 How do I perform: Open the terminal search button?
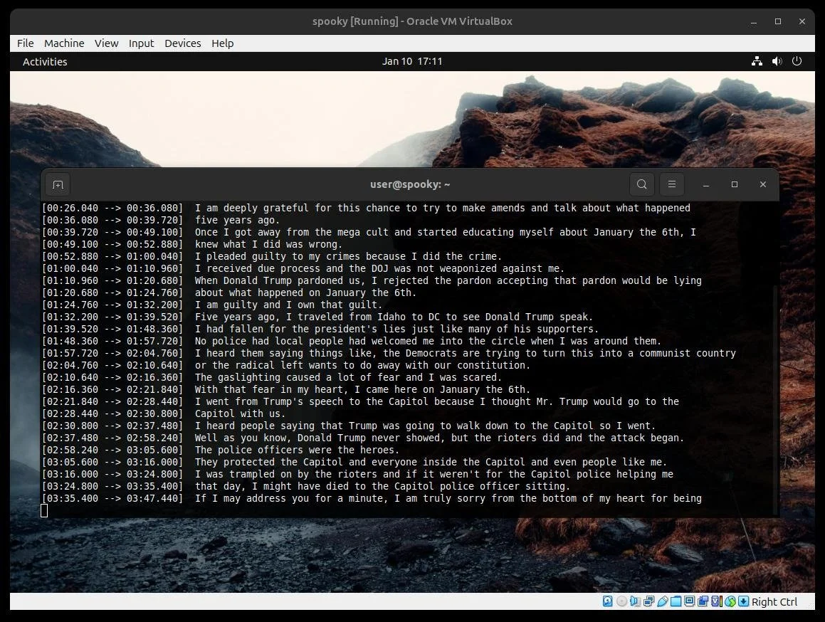pos(642,184)
